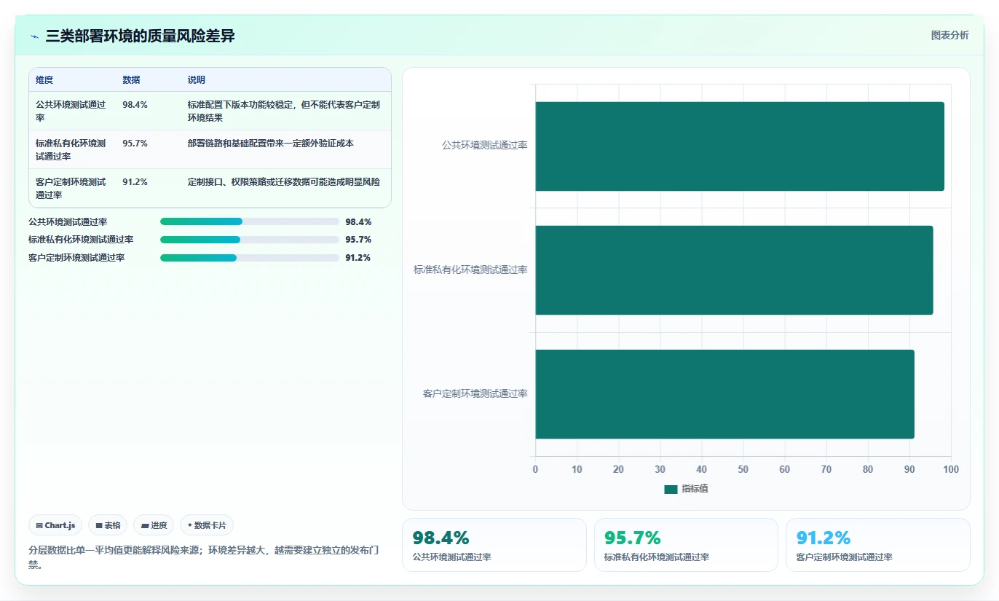
Task: Click the 公共环境测试通过率 y-axis label
Action: point(485,146)
